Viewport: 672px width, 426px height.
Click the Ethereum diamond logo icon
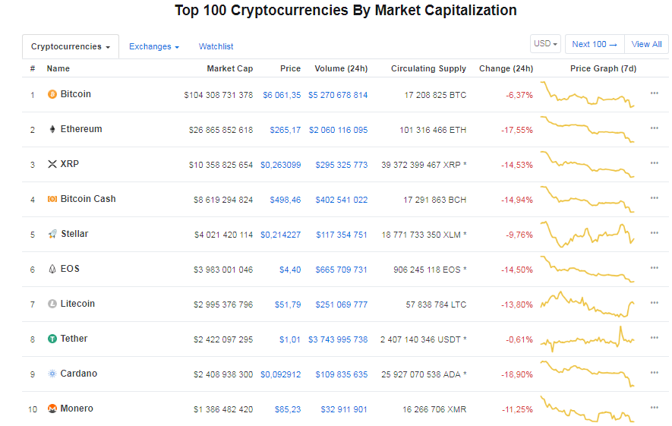[x=52, y=130]
